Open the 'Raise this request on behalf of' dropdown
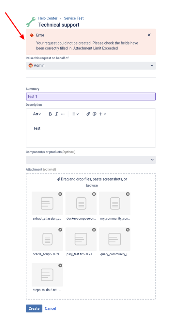The width and height of the screenshot is (181, 327). pyautogui.click(x=91, y=65)
